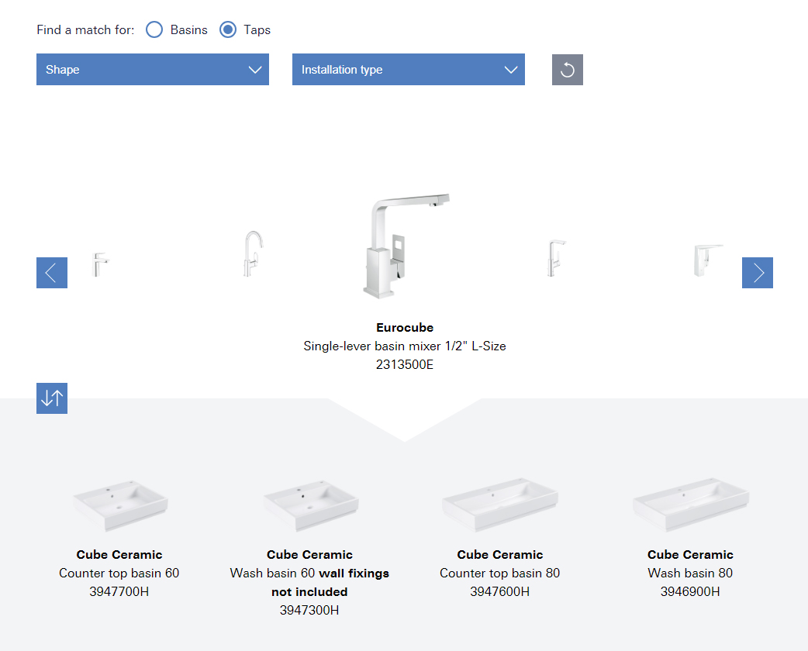Click the Cube Ceramic title above 3947700H
This screenshot has height=651, width=808.
pos(119,555)
